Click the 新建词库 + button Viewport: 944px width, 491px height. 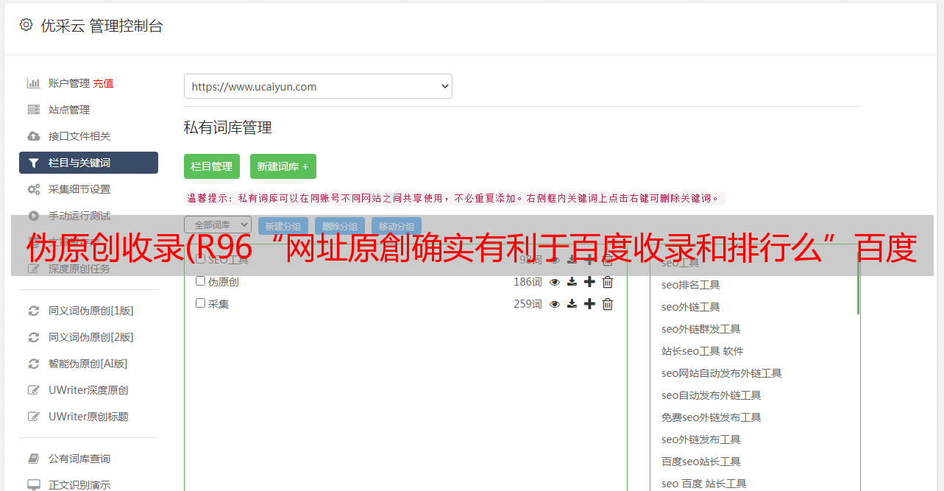[283, 166]
